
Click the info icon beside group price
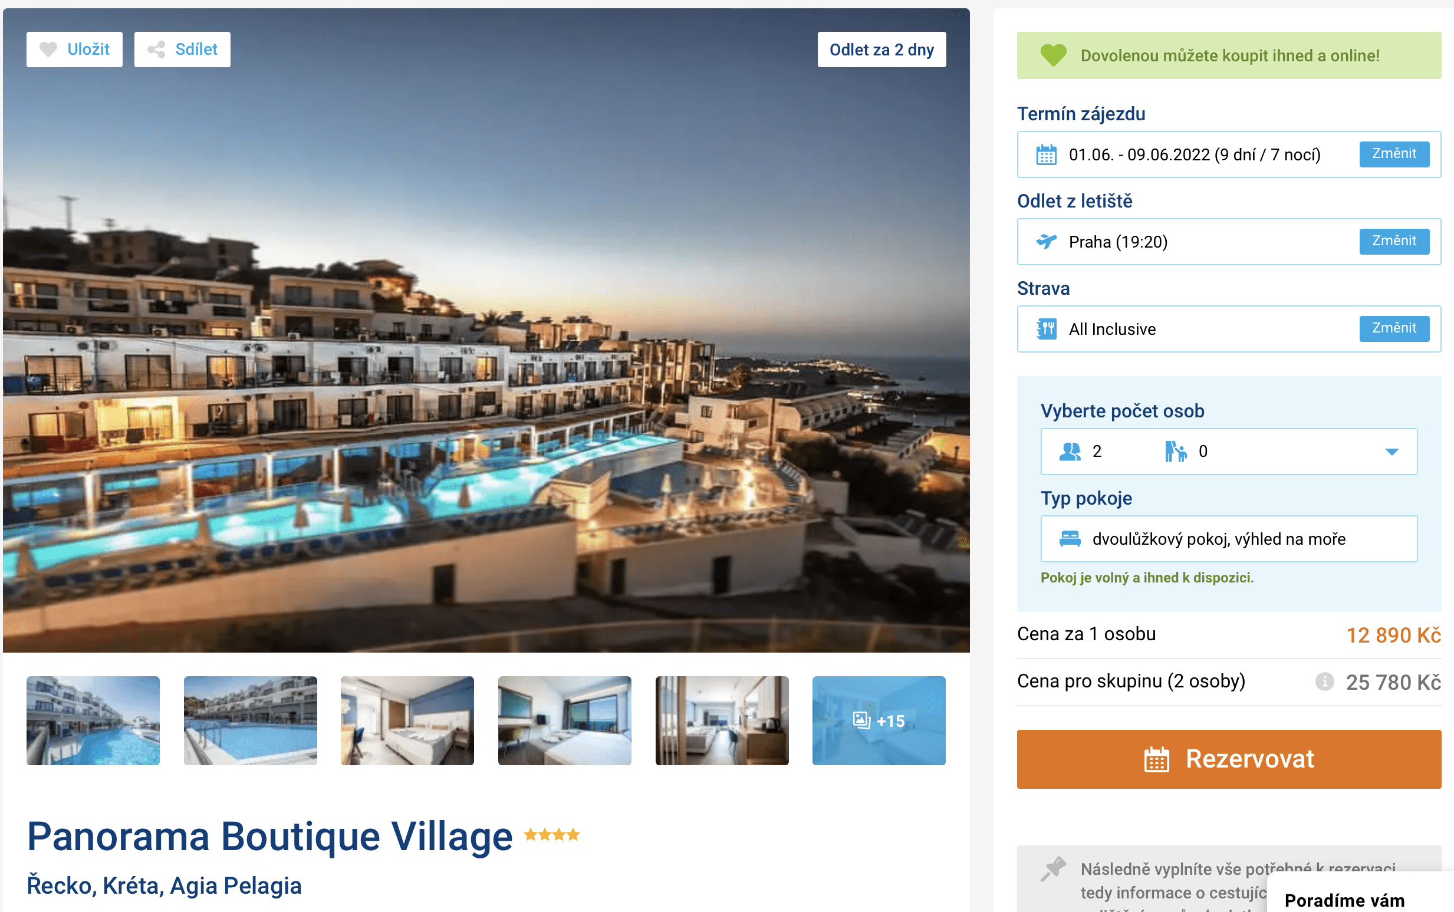click(1324, 681)
